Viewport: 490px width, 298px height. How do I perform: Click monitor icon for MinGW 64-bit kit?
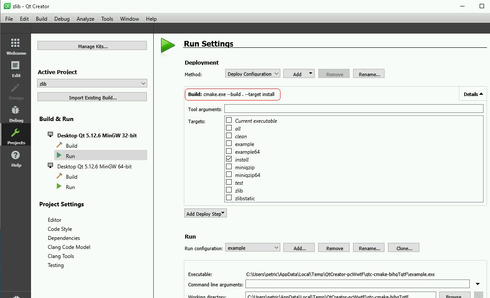pyautogui.click(x=50, y=165)
